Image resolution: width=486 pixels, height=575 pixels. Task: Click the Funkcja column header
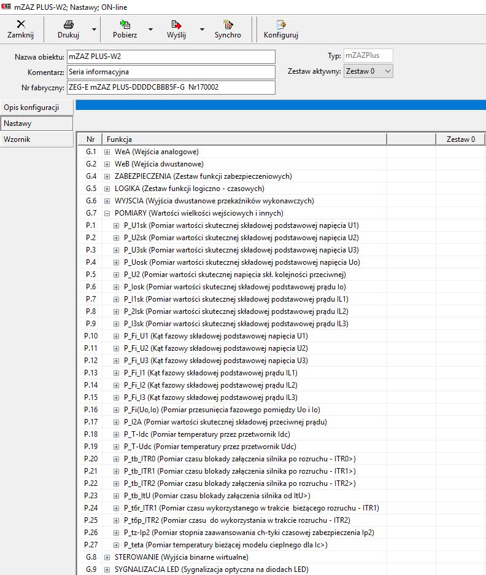244,139
